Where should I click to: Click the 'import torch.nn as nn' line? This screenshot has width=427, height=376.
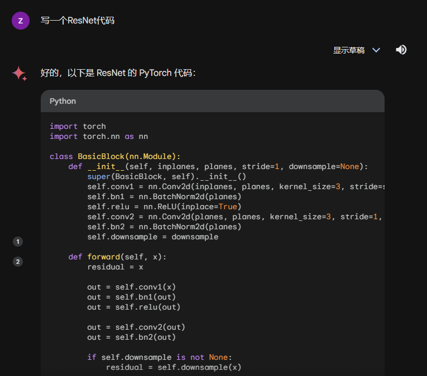point(99,136)
